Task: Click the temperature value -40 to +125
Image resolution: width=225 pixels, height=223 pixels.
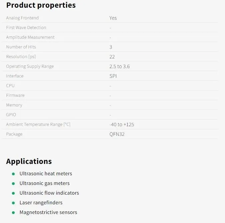Action: (122, 125)
